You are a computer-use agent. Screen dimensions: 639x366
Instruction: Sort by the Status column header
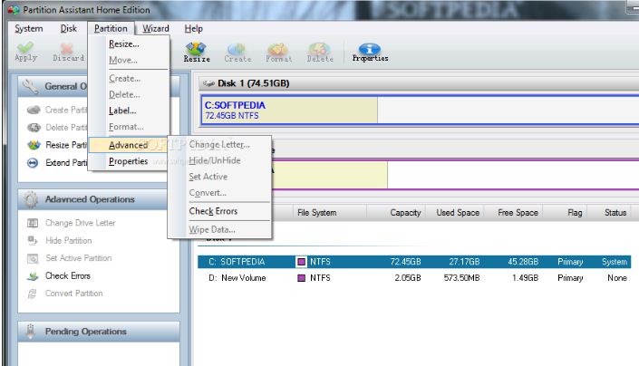(x=609, y=213)
